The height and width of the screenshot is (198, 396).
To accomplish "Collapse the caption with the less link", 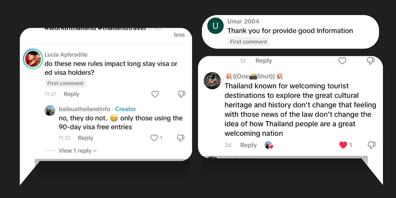I will tap(179, 35).
